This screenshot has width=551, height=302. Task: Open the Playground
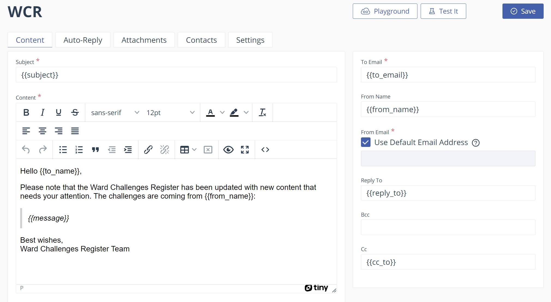385,11
